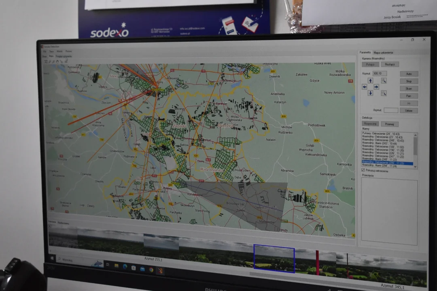The height and width of the screenshot is (291, 437).
Task: Click the Smoke Detection app taskbar icon
Action: pos(160,270)
